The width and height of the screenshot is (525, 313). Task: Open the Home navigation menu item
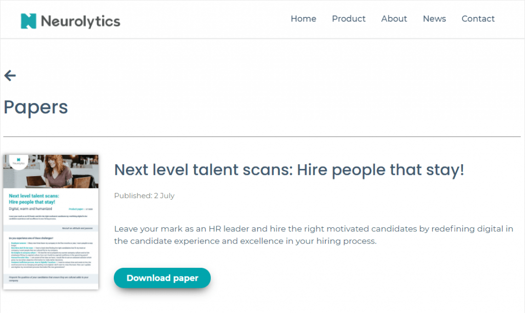point(303,19)
